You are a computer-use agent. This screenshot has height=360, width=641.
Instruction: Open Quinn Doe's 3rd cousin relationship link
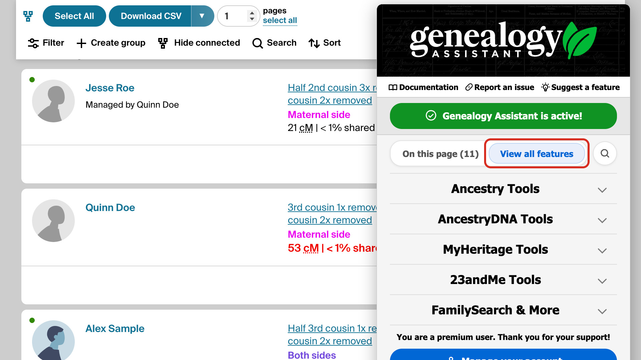pos(332,214)
